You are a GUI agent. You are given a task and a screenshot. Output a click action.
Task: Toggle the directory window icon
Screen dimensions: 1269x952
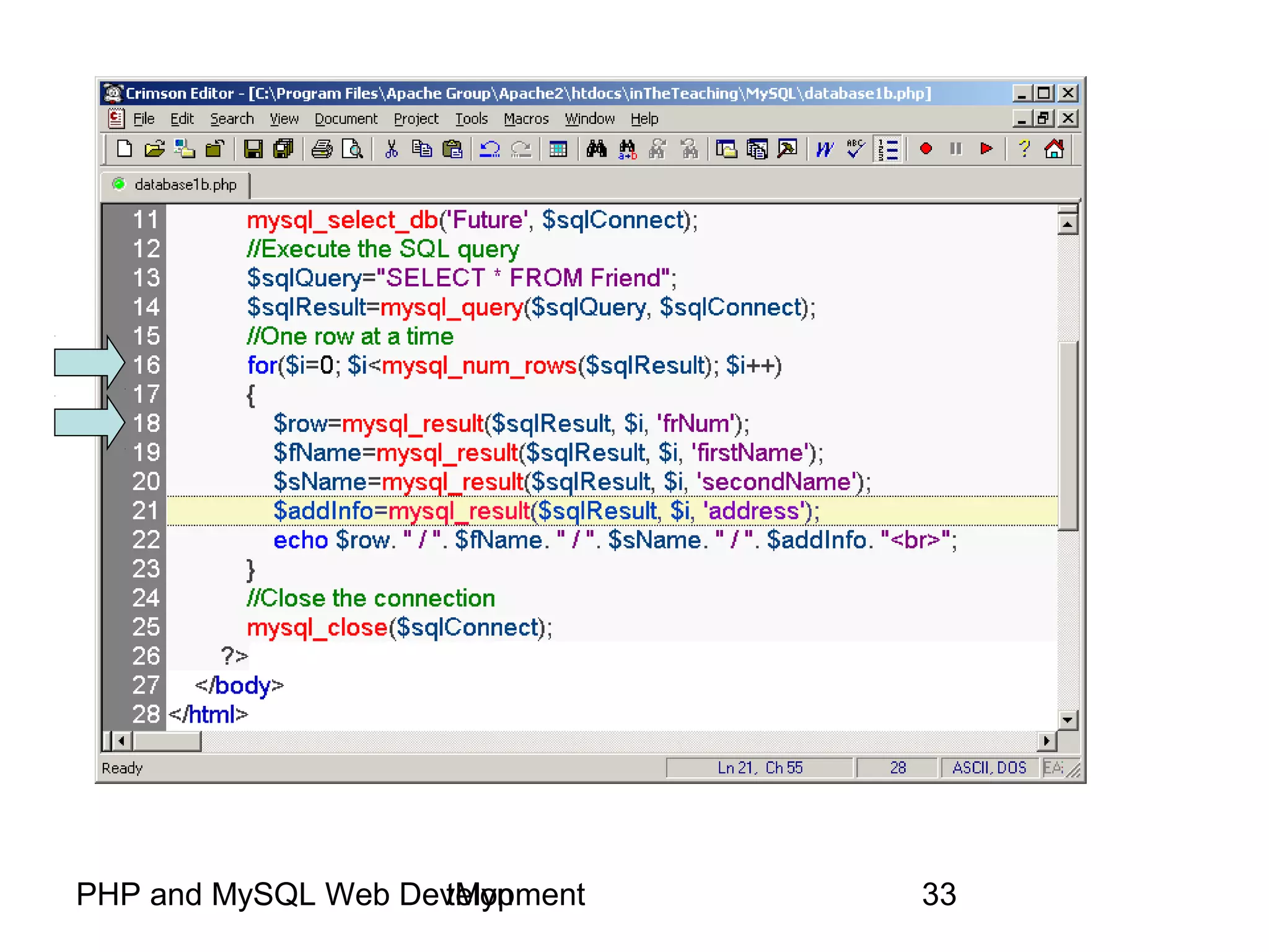pyautogui.click(x=726, y=149)
